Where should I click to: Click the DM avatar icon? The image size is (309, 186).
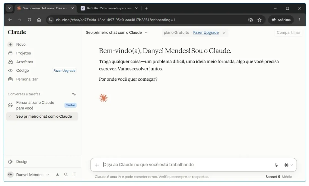click(11, 175)
